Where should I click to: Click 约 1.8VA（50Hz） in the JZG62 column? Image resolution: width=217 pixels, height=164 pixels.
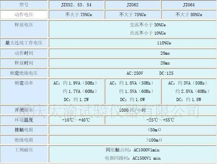137,83
